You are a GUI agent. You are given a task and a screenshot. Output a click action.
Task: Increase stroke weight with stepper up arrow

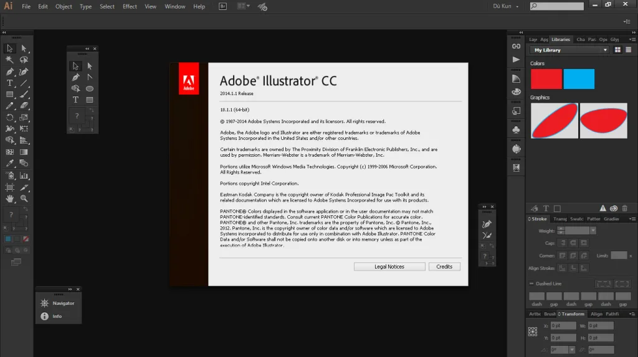561,229
